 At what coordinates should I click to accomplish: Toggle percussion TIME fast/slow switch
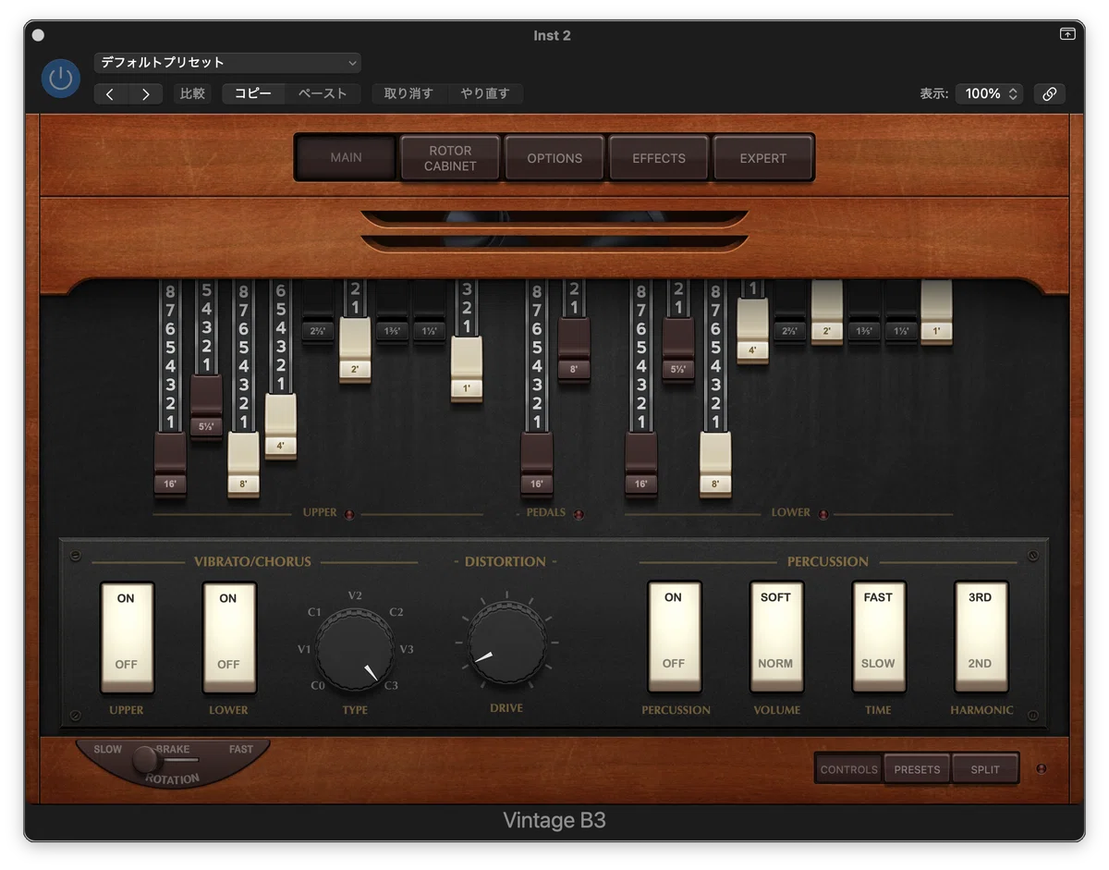pyautogui.click(x=878, y=636)
